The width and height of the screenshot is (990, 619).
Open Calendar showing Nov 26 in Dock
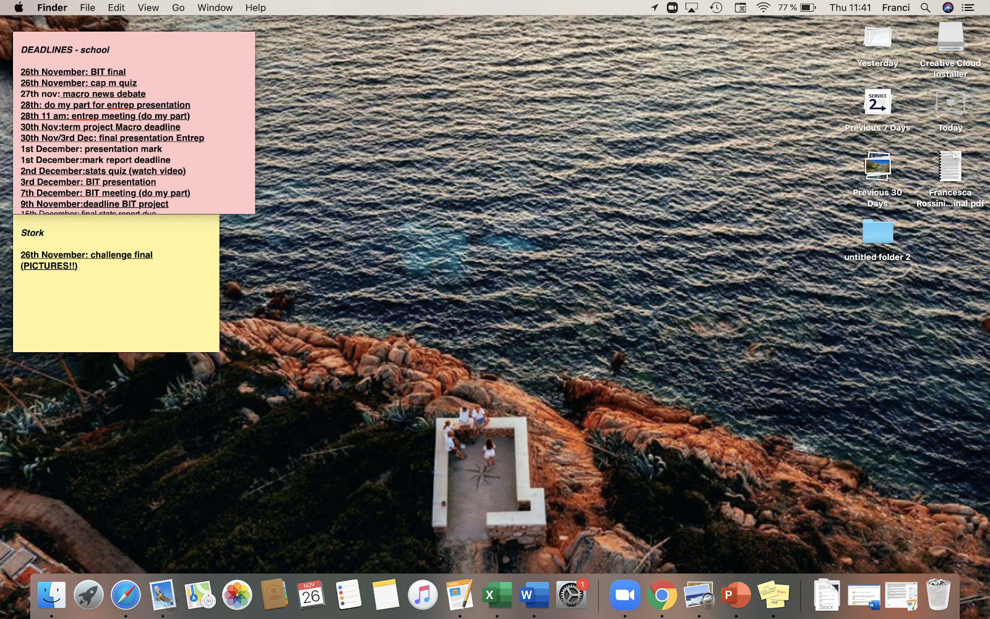pos(311,595)
